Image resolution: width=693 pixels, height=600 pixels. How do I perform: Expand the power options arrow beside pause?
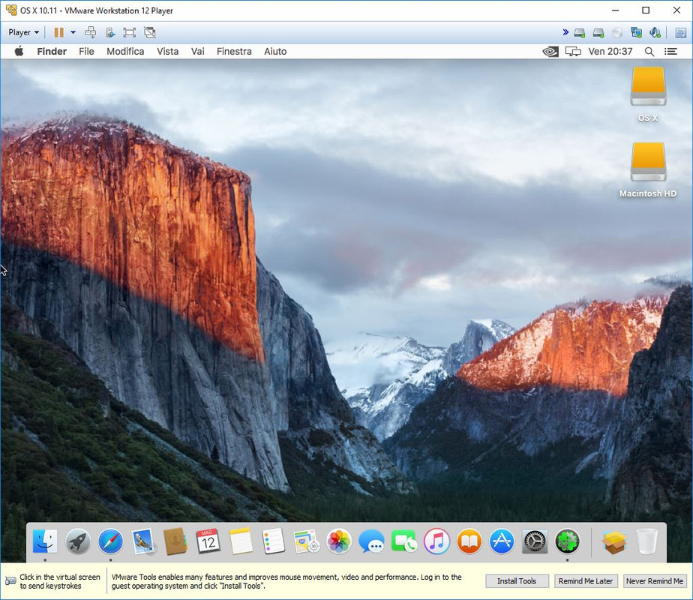coord(73,32)
